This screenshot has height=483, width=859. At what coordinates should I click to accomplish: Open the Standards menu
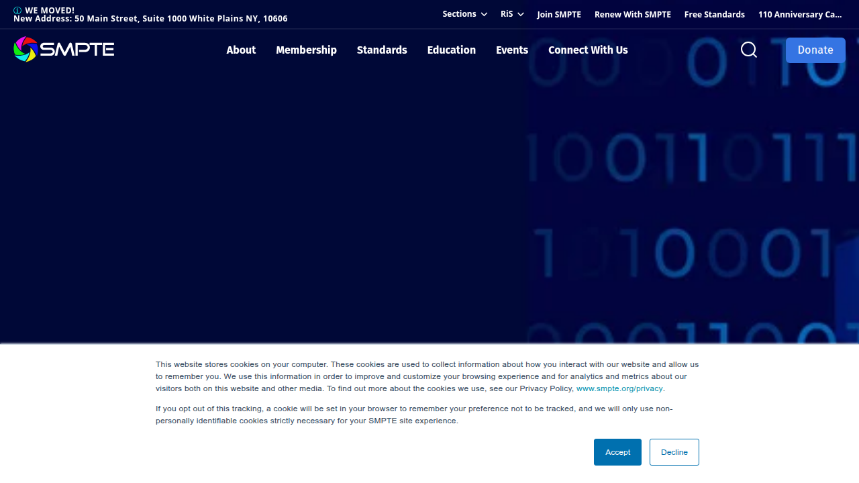point(382,50)
